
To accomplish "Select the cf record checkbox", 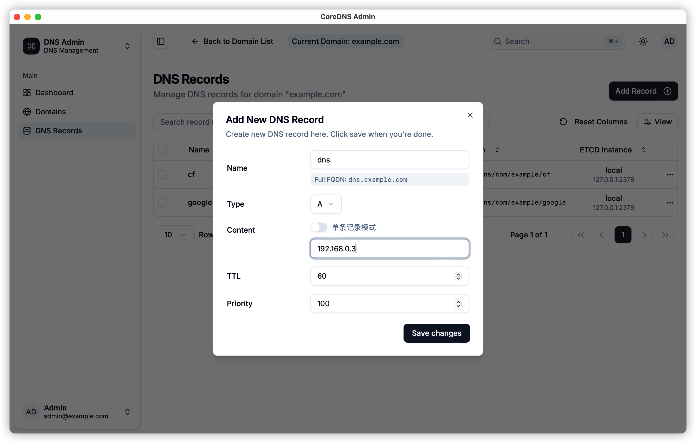I will coord(162,175).
